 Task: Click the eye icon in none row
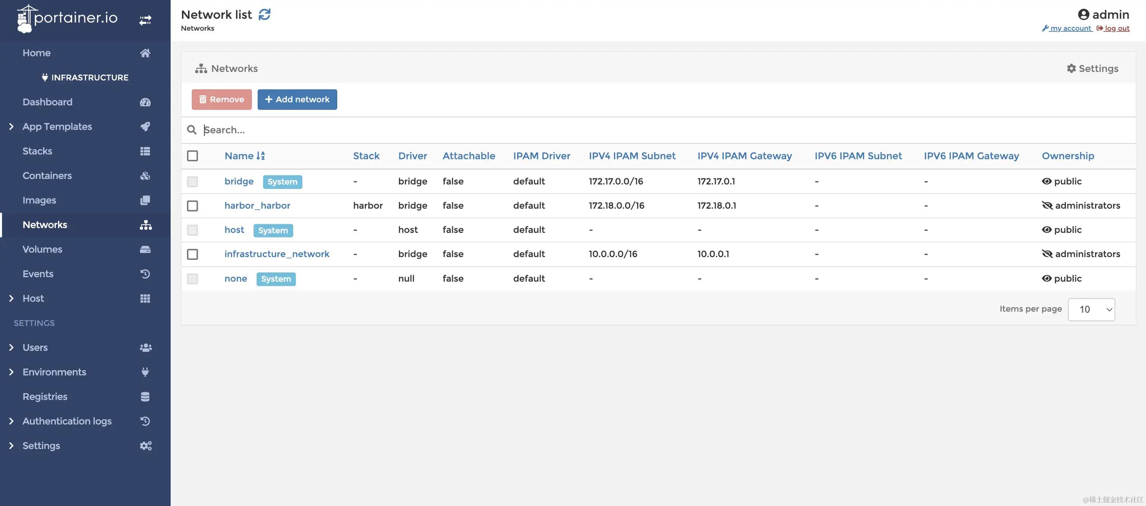pyautogui.click(x=1046, y=279)
